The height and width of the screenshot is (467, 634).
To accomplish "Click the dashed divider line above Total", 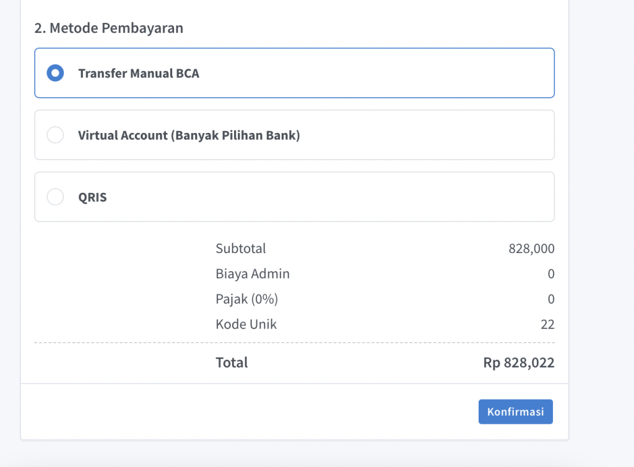I will [x=294, y=342].
